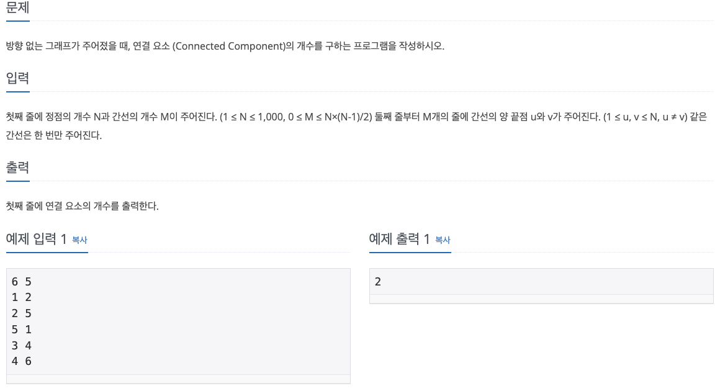Select the line 1 2 in sample input
Image resolution: width=720 pixels, height=391 pixels.
click(20, 297)
